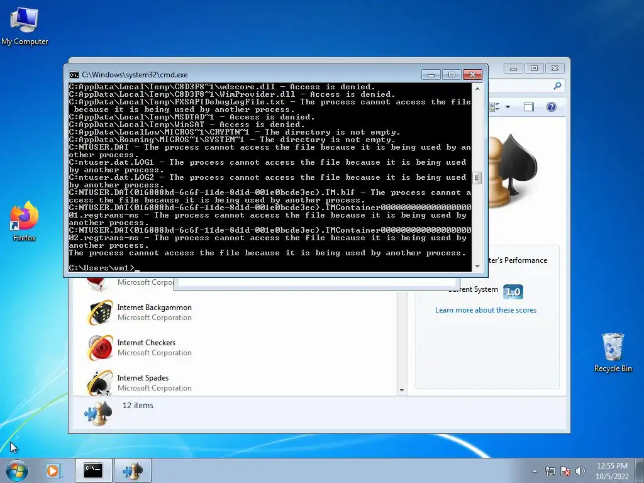Click search magnifier in Games window
644x483 pixels.
557,86
